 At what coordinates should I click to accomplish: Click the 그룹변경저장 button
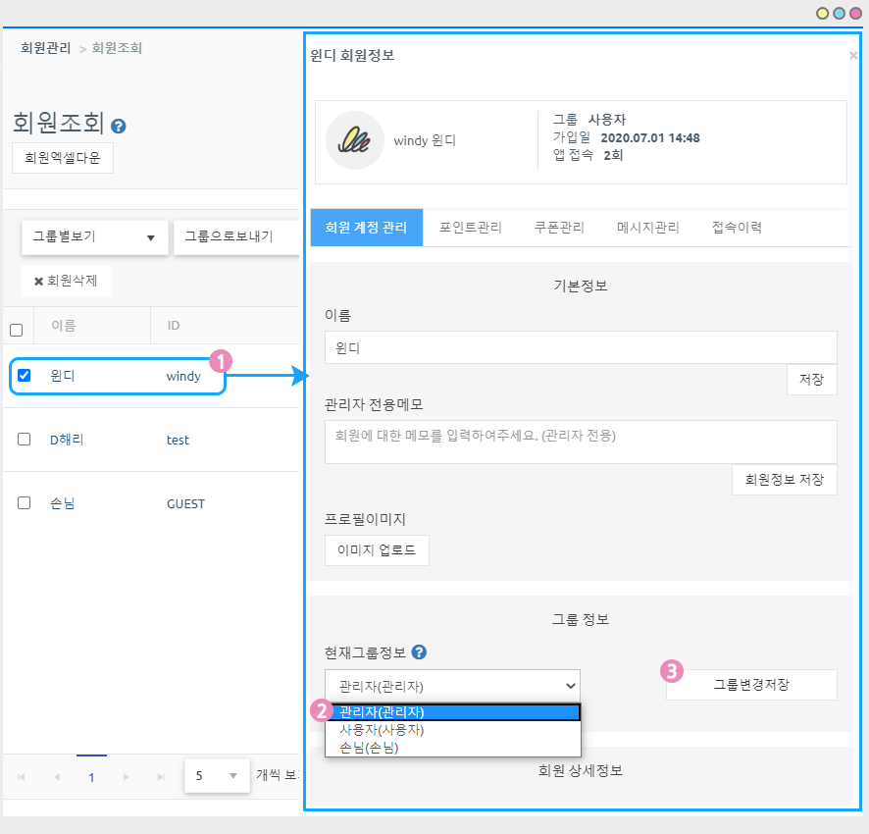tap(751, 685)
